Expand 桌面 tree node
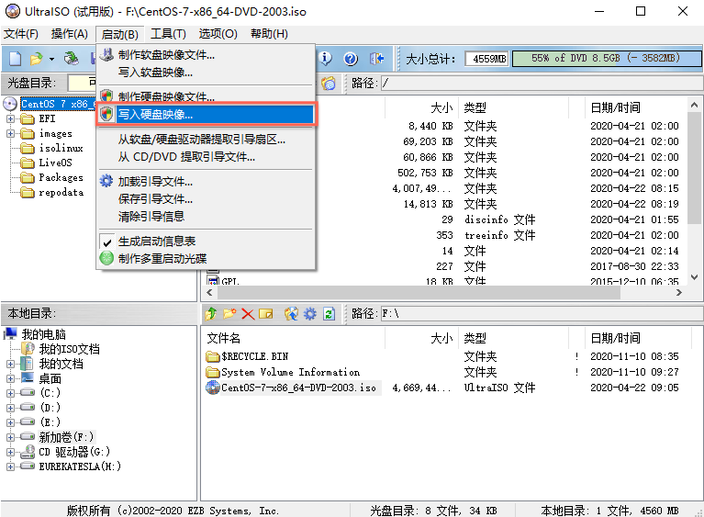704x517 pixels. (x=10, y=378)
